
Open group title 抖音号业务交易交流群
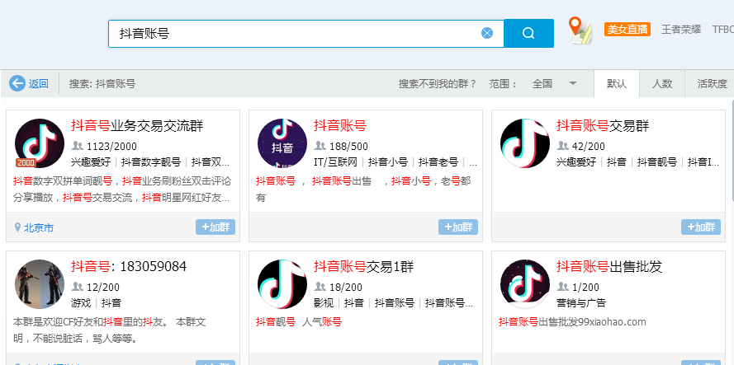click(137, 126)
